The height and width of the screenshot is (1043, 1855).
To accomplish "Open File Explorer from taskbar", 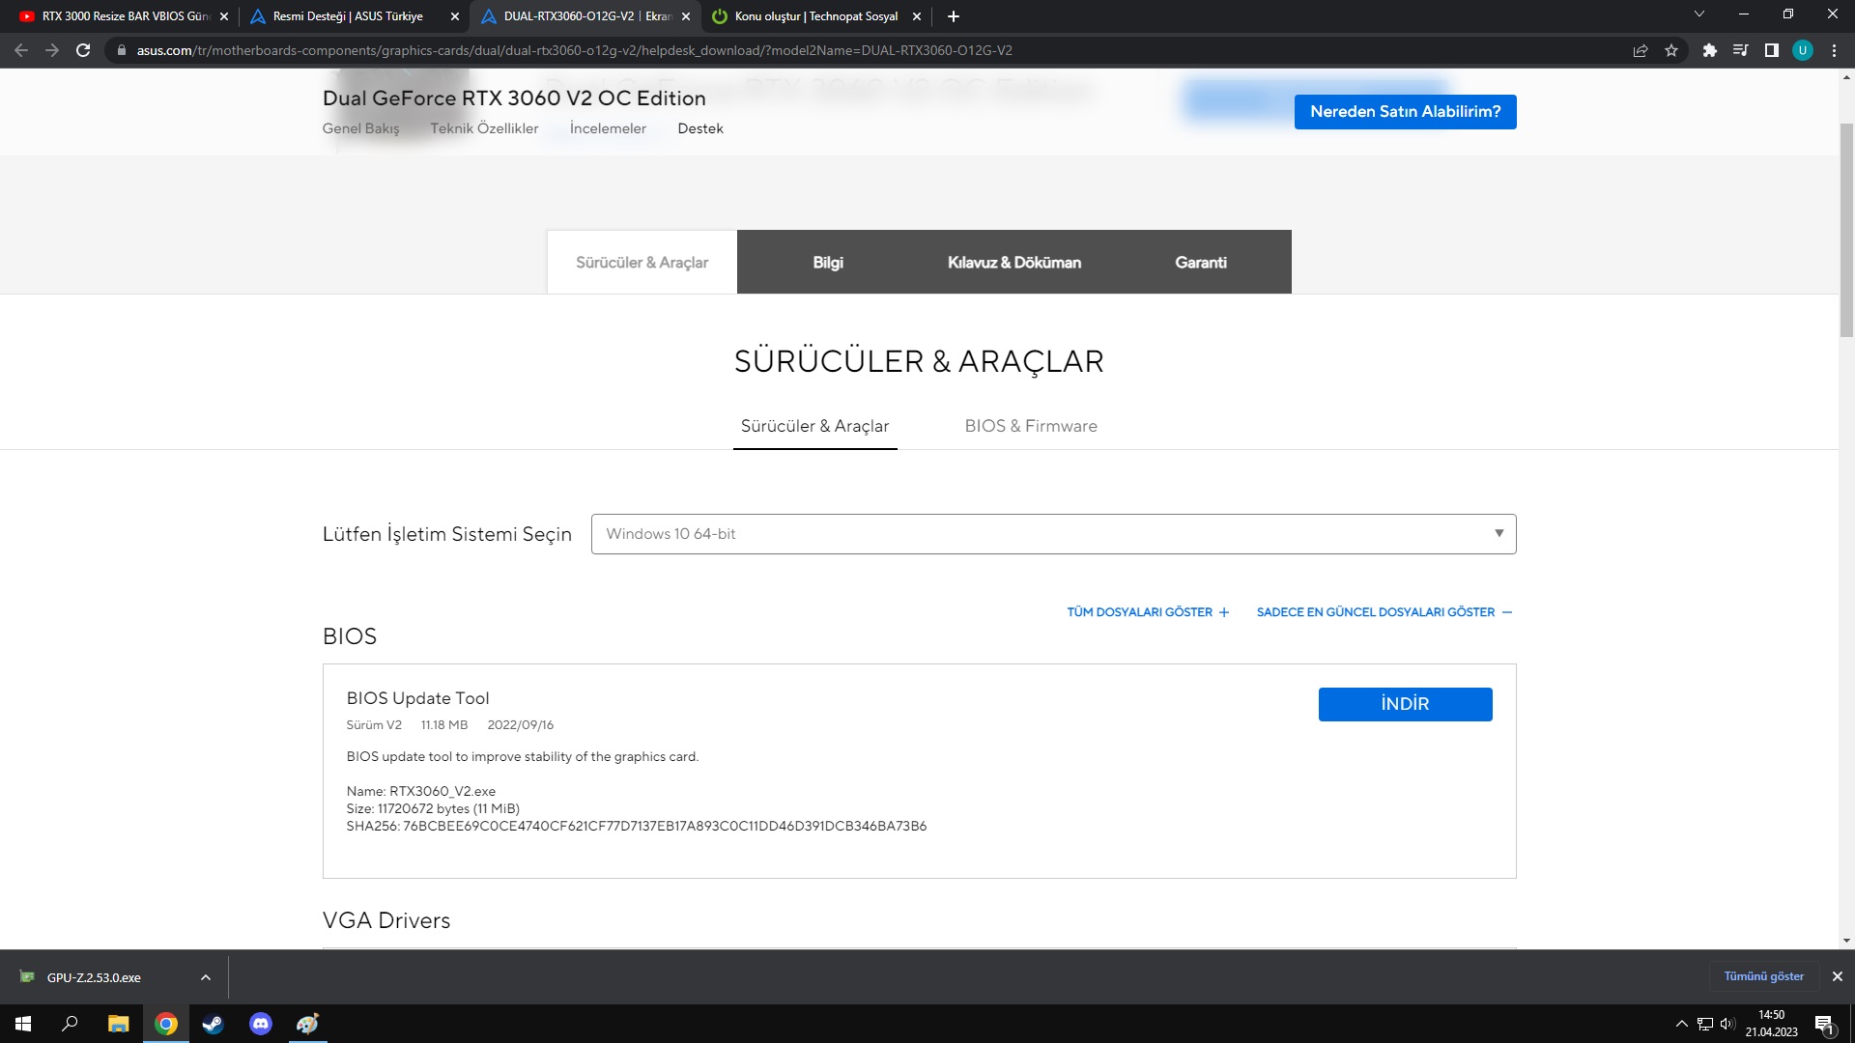I will 118,1024.
